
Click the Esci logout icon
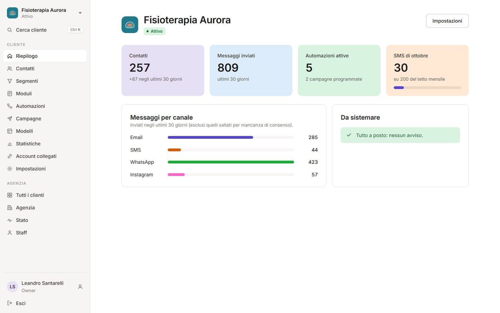(10, 303)
